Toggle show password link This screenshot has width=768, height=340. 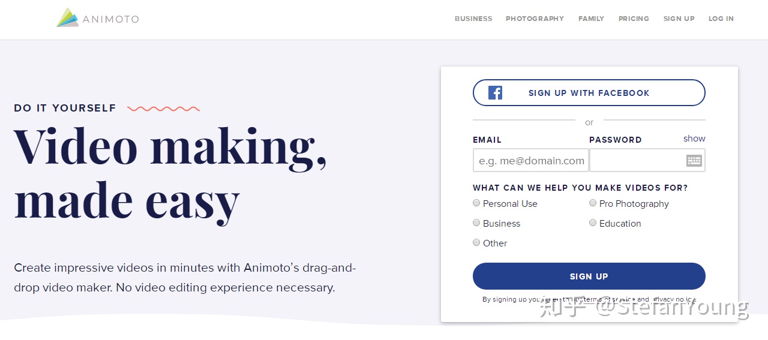click(x=694, y=139)
